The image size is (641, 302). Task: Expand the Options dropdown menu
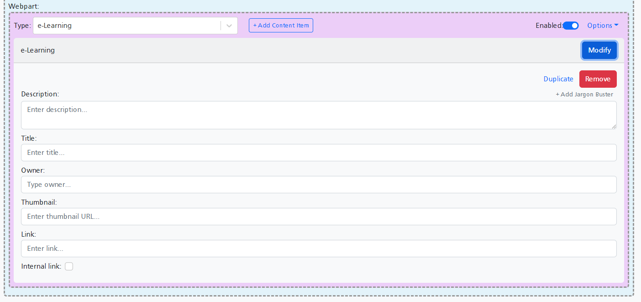pyautogui.click(x=603, y=26)
